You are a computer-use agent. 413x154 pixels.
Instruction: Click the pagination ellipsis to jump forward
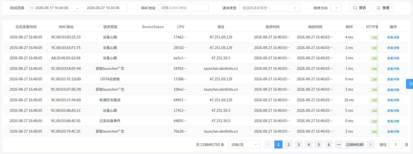(x=339, y=144)
